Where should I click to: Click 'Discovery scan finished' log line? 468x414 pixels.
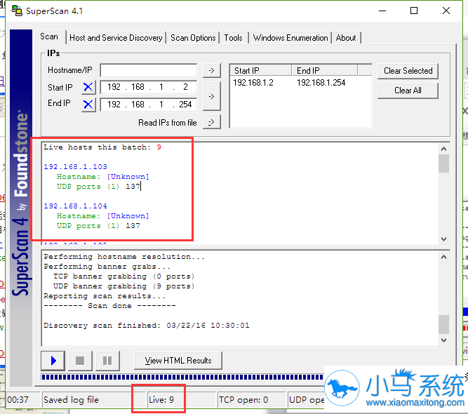pos(147,326)
